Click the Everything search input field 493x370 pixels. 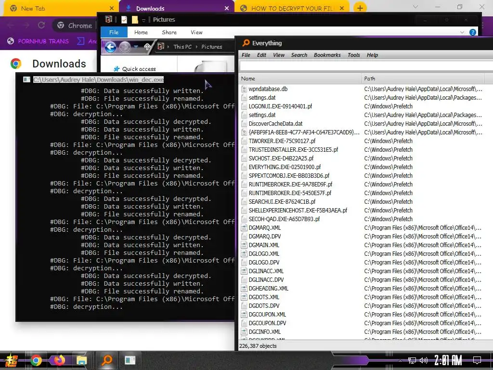coord(366,66)
